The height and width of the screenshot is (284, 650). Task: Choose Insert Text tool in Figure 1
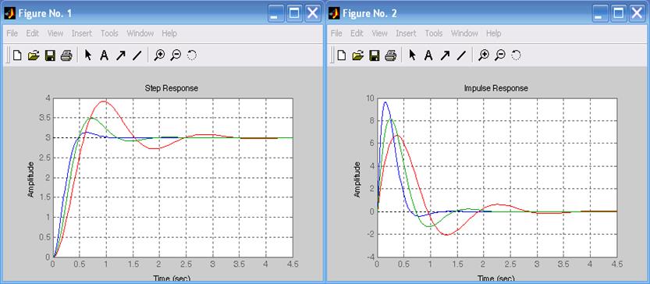(104, 55)
